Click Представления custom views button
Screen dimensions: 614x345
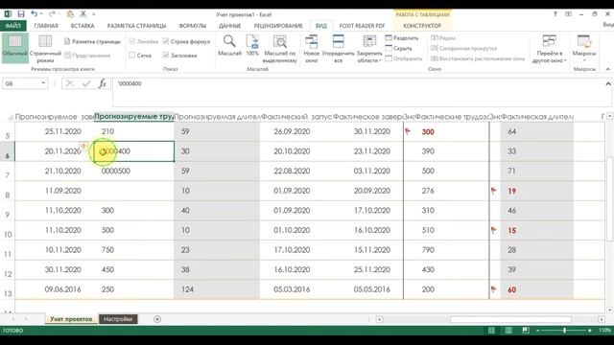(87, 56)
